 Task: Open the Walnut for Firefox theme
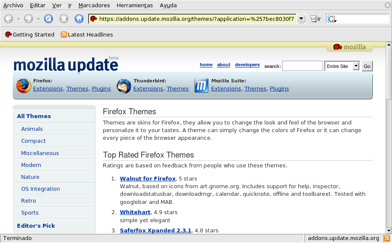[x=148, y=178]
